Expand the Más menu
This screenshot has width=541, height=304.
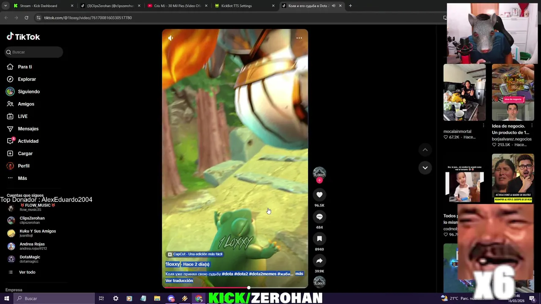[17, 178]
